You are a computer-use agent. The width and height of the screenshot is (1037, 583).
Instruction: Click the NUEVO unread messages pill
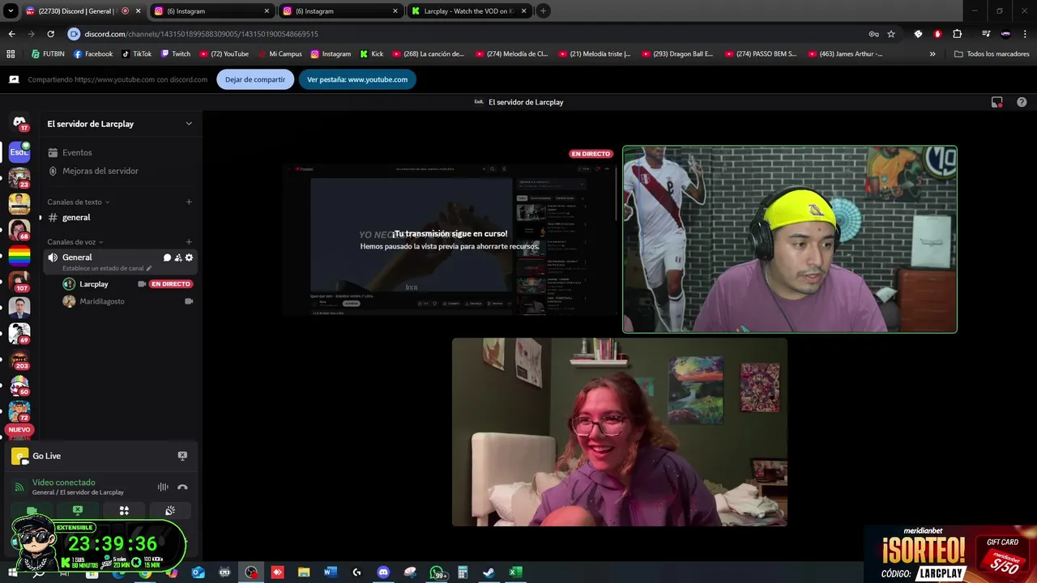pos(19,429)
